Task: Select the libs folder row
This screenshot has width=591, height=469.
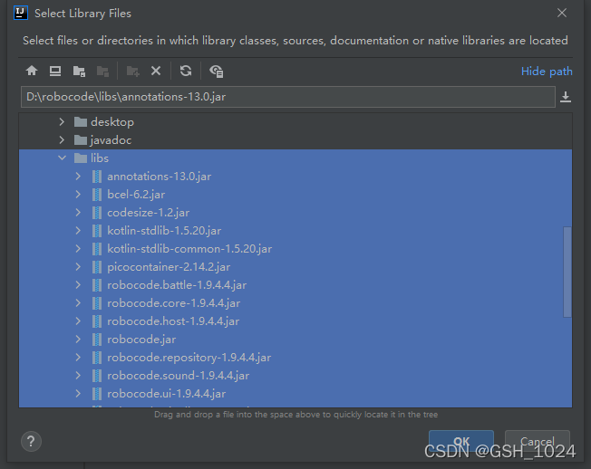Action: [x=295, y=158]
